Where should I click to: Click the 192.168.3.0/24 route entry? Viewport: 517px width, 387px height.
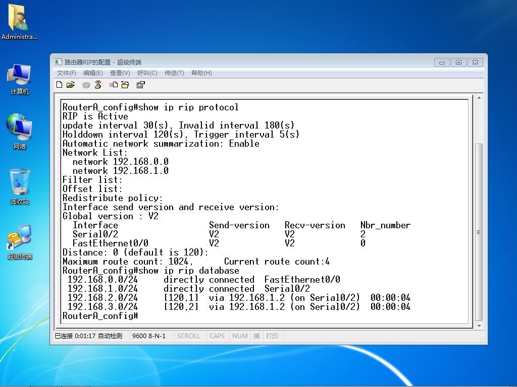(239, 307)
